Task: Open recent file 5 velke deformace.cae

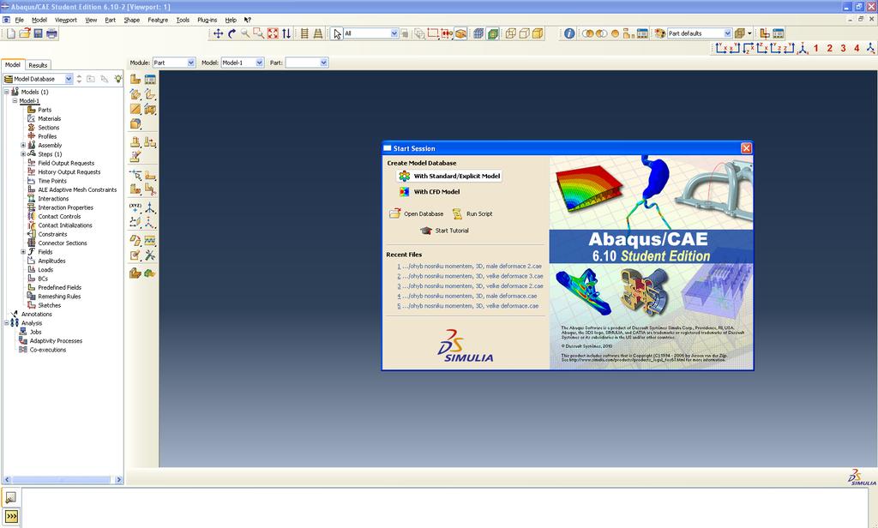Action: tap(467, 306)
